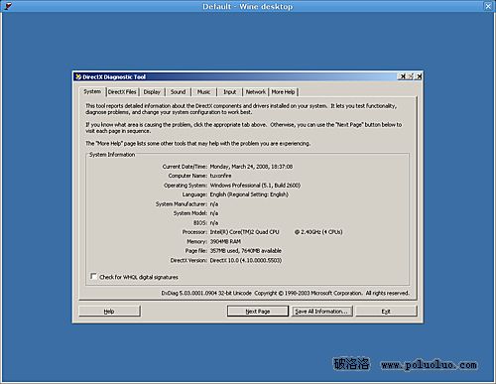Click the Processor value Intel Core2 Quad
Viewport: 496px width, 384px height.
click(x=245, y=232)
